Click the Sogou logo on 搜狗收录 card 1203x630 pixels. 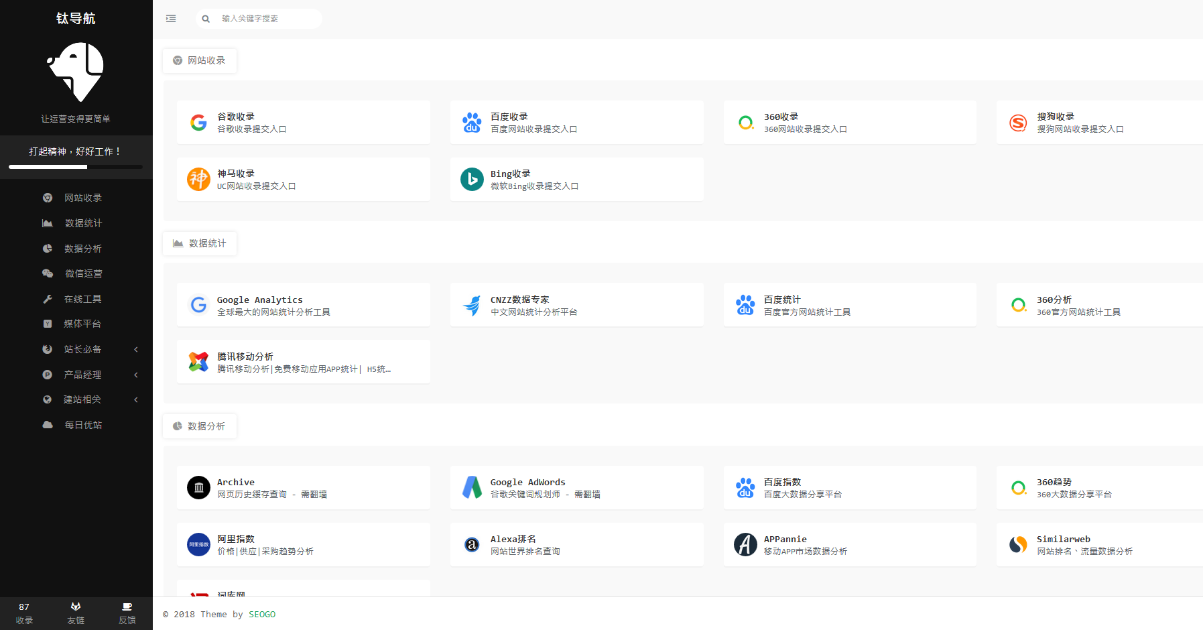tap(1018, 123)
